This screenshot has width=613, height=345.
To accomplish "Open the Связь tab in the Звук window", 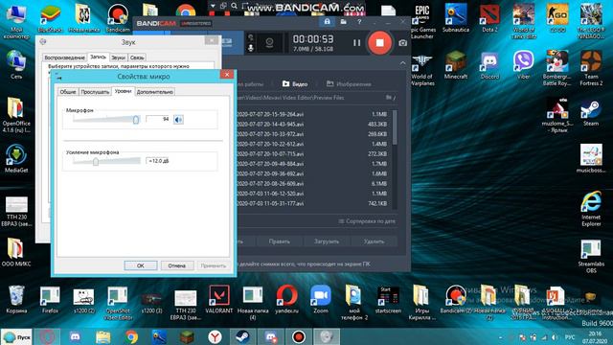I will click(x=137, y=57).
